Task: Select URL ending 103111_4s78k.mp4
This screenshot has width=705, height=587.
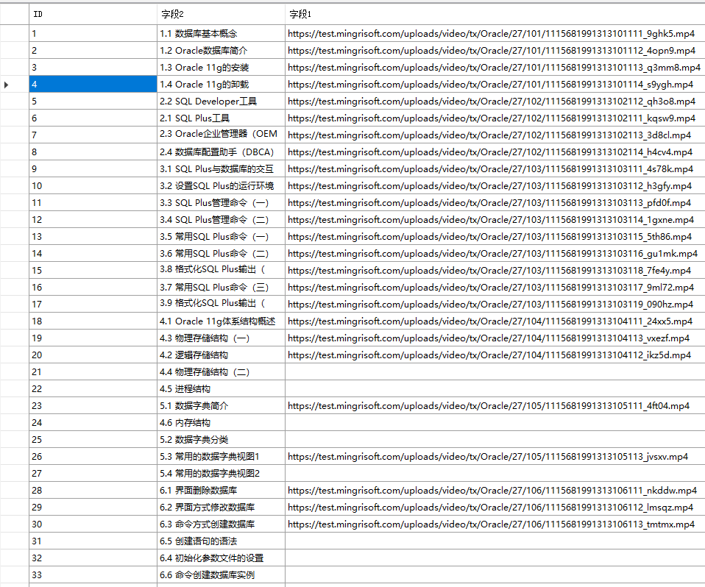Action: tap(495, 169)
